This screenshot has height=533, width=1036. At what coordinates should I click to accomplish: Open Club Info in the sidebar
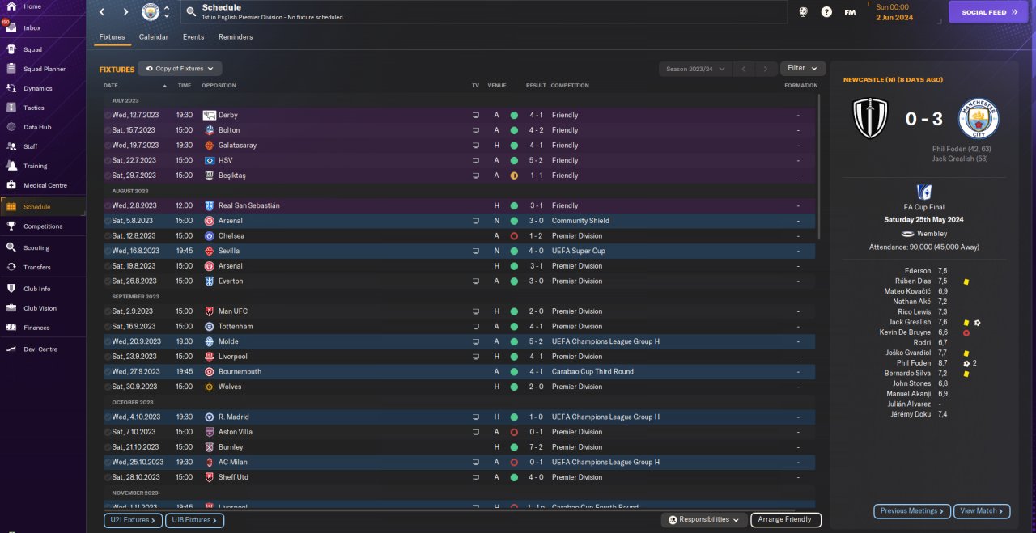point(37,289)
